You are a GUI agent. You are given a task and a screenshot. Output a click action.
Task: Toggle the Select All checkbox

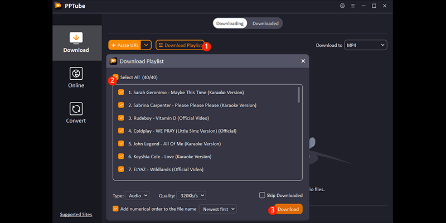[116, 77]
